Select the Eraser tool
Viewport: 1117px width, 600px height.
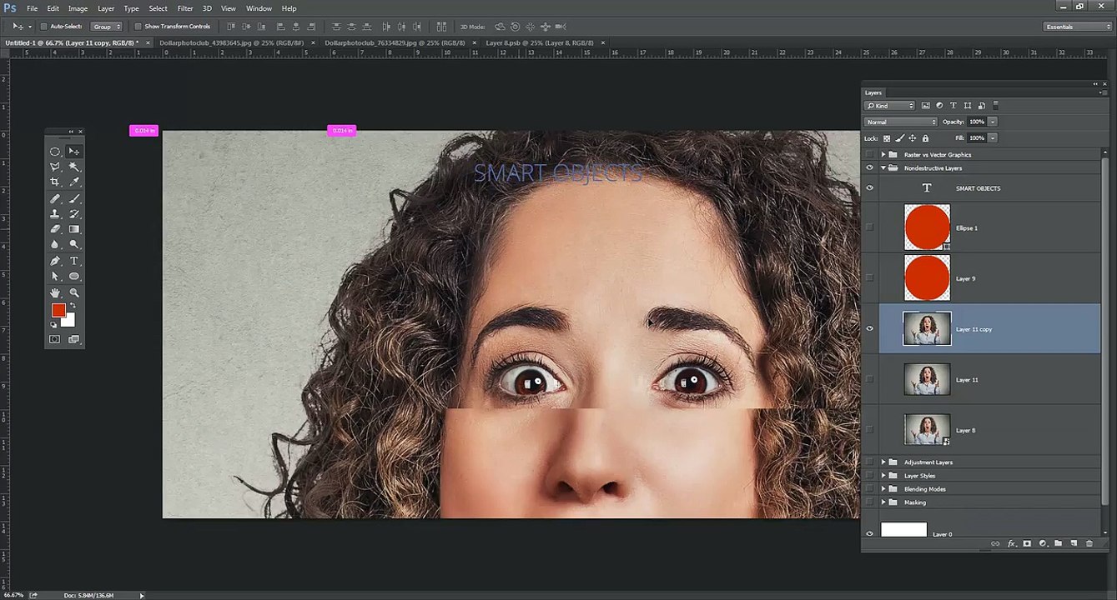point(55,229)
